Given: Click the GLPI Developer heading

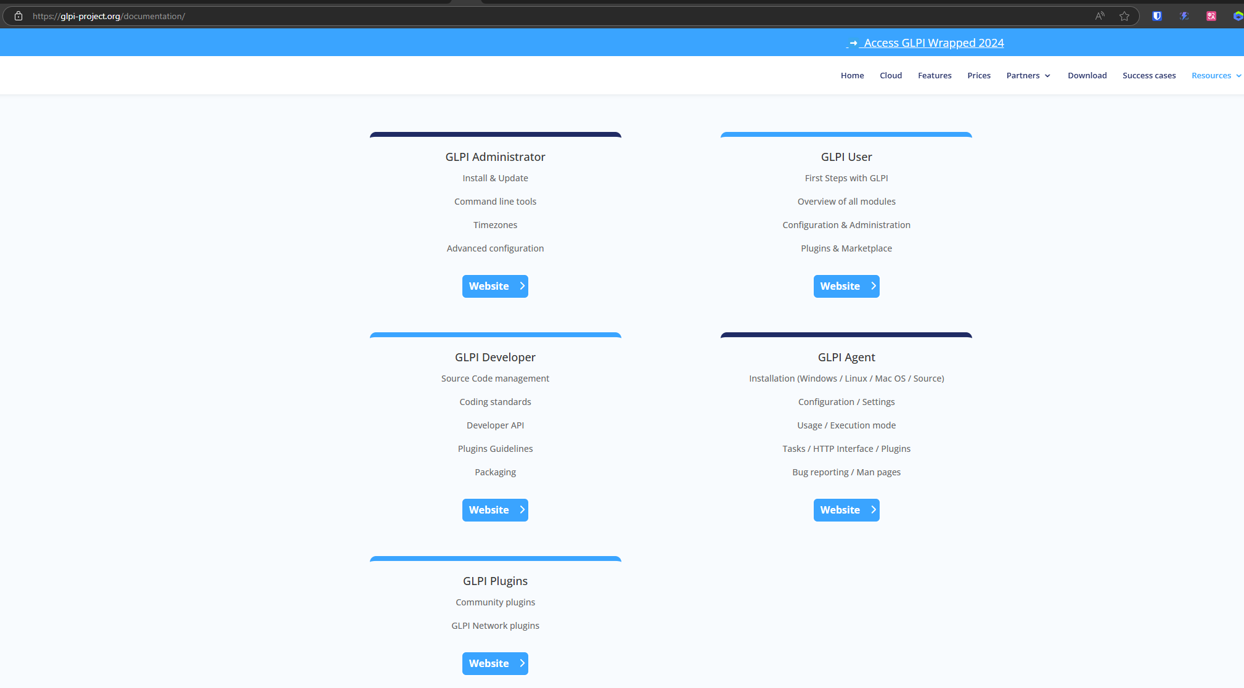Looking at the screenshot, I should pos(495,357).
